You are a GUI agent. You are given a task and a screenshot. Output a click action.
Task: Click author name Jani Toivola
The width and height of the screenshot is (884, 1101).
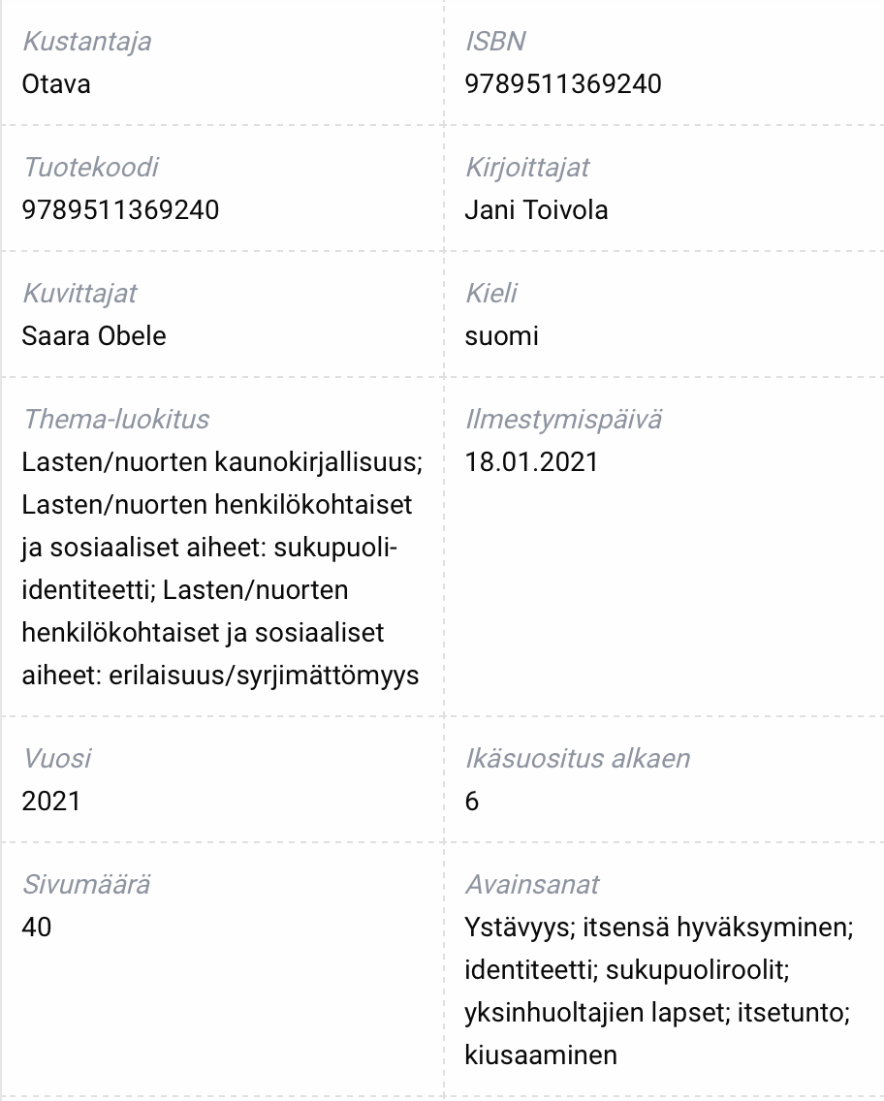[536, 210]
